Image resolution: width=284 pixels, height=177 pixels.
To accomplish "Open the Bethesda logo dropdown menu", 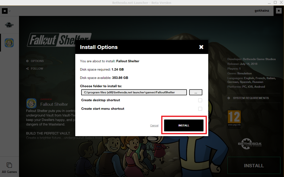I will (x=6, y=11).
